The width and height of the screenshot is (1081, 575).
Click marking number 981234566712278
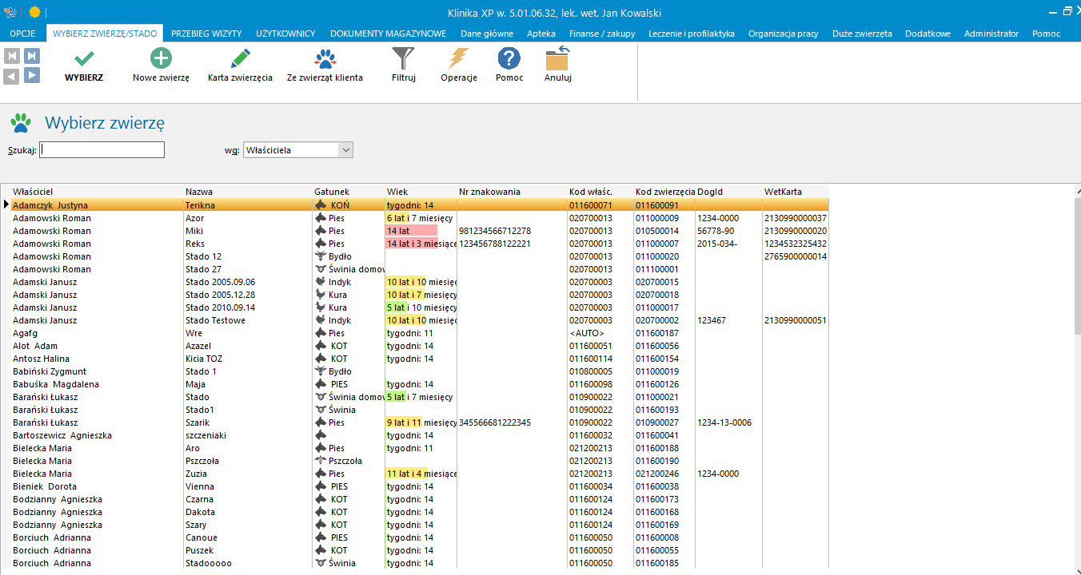pos(495,231)
